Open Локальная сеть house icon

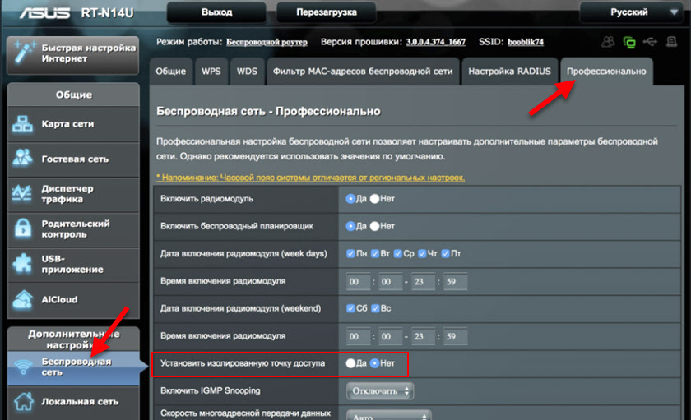pos(22,402)
